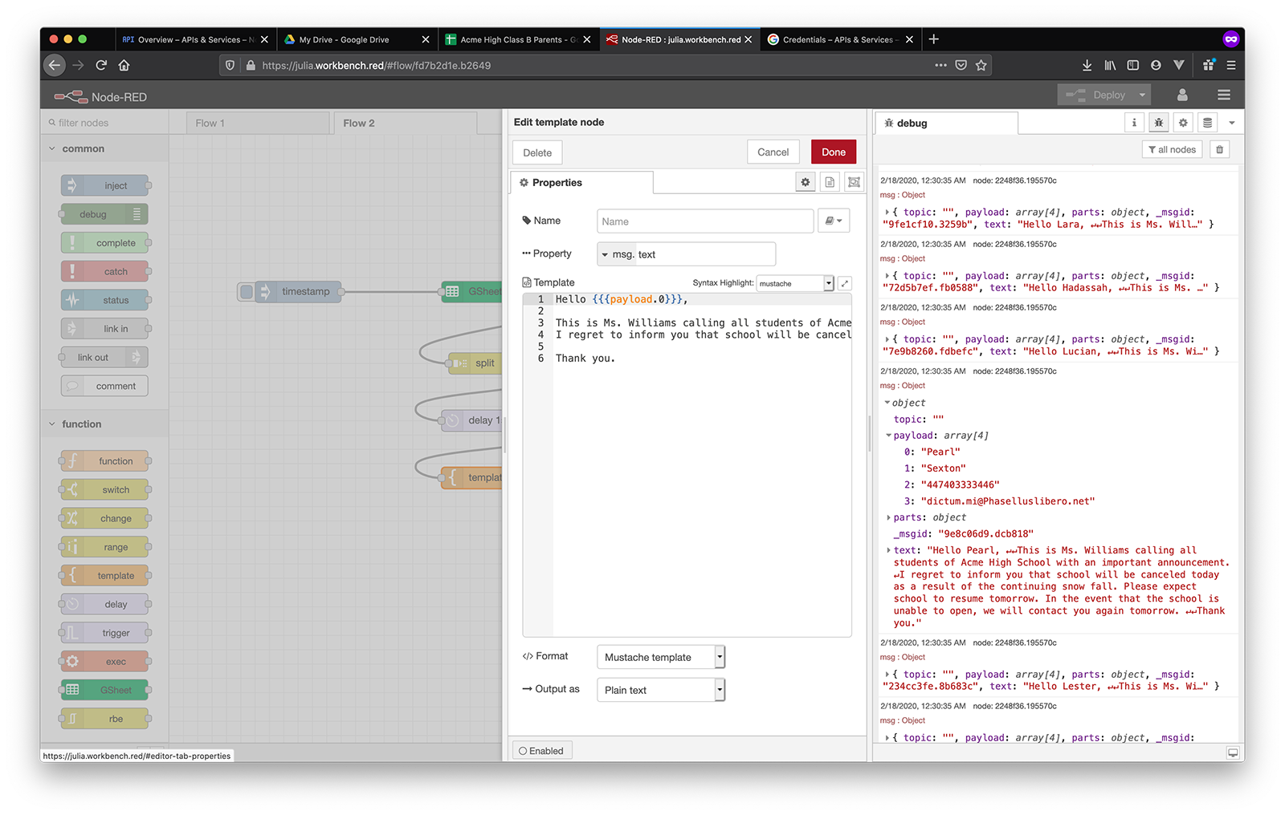Open the Name field environment dropdown

click(x=834, y=221)
